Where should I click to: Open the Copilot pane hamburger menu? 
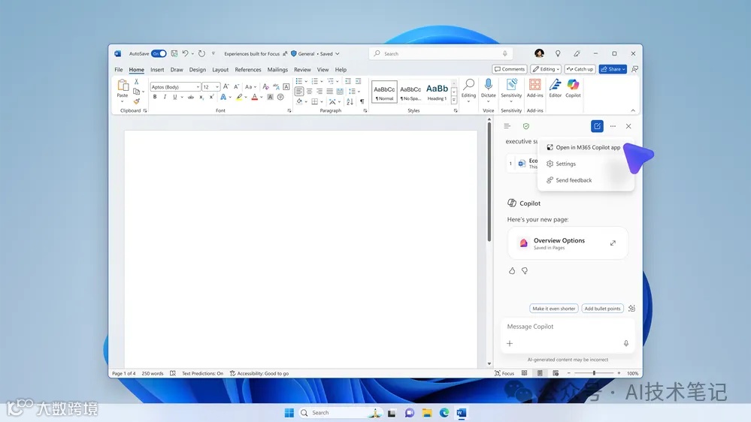pos(507,126)
